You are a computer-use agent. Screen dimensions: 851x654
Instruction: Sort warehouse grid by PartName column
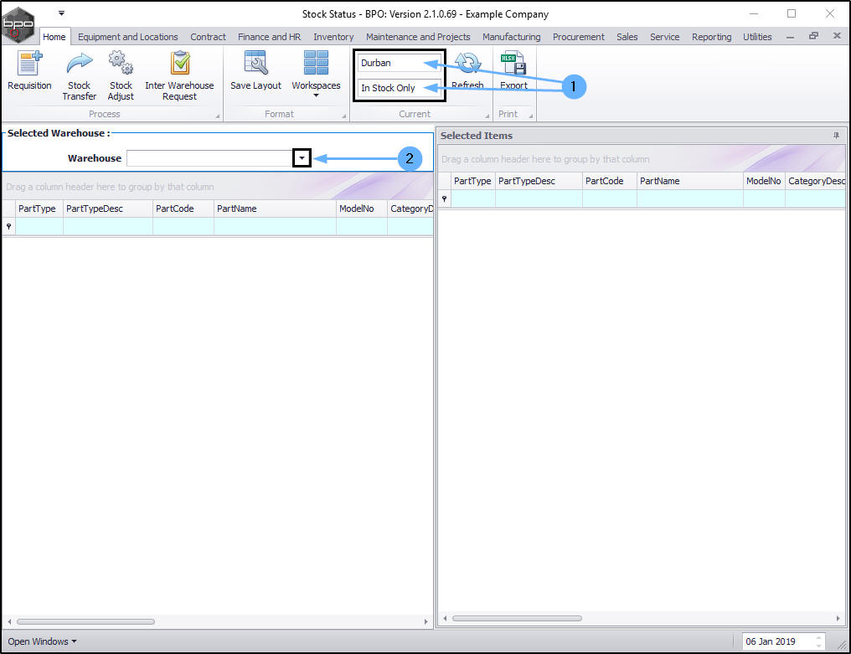(x=276, y=209)
